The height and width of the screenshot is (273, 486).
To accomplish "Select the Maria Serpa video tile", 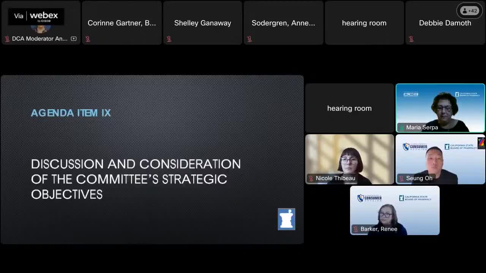I will [x=440, y=106].
